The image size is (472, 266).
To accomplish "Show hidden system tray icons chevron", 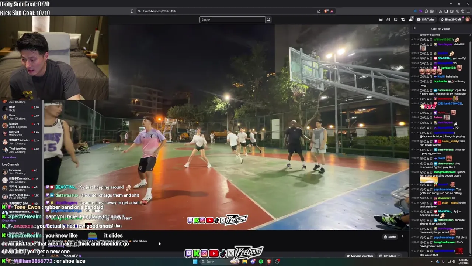I will pyautogui.click(x=431, y=262).
